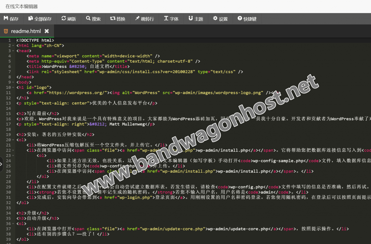Click the https://wordpress.org/ URL on line 11
The width and height of the screenshot is (371, 244).
(x=77, y=93)
